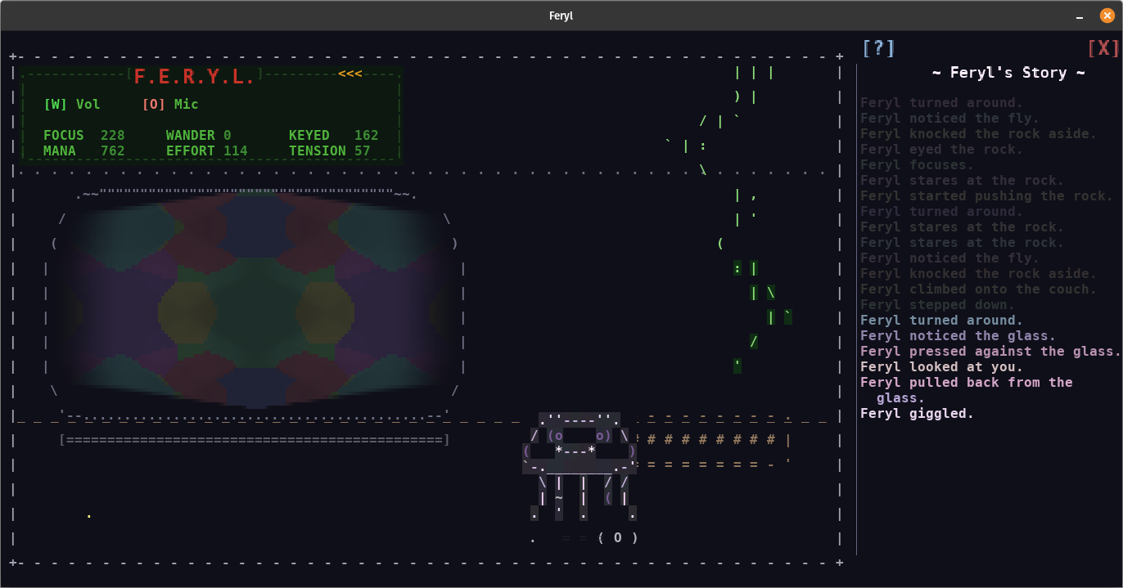Select the MANA 762 stat

pyautogui.click(x=84, y=151)
